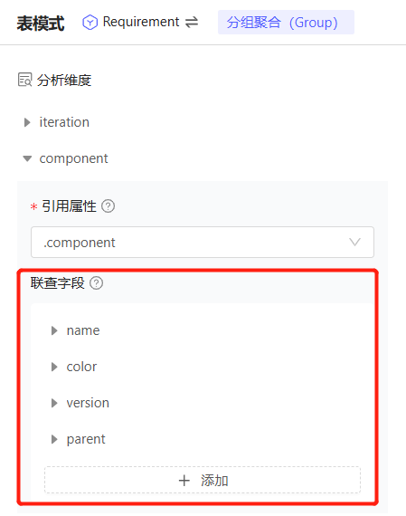Click the 分析维度 analysis dimension icon
This screenshot has height=516, width=406.
[x=24, y=80]
